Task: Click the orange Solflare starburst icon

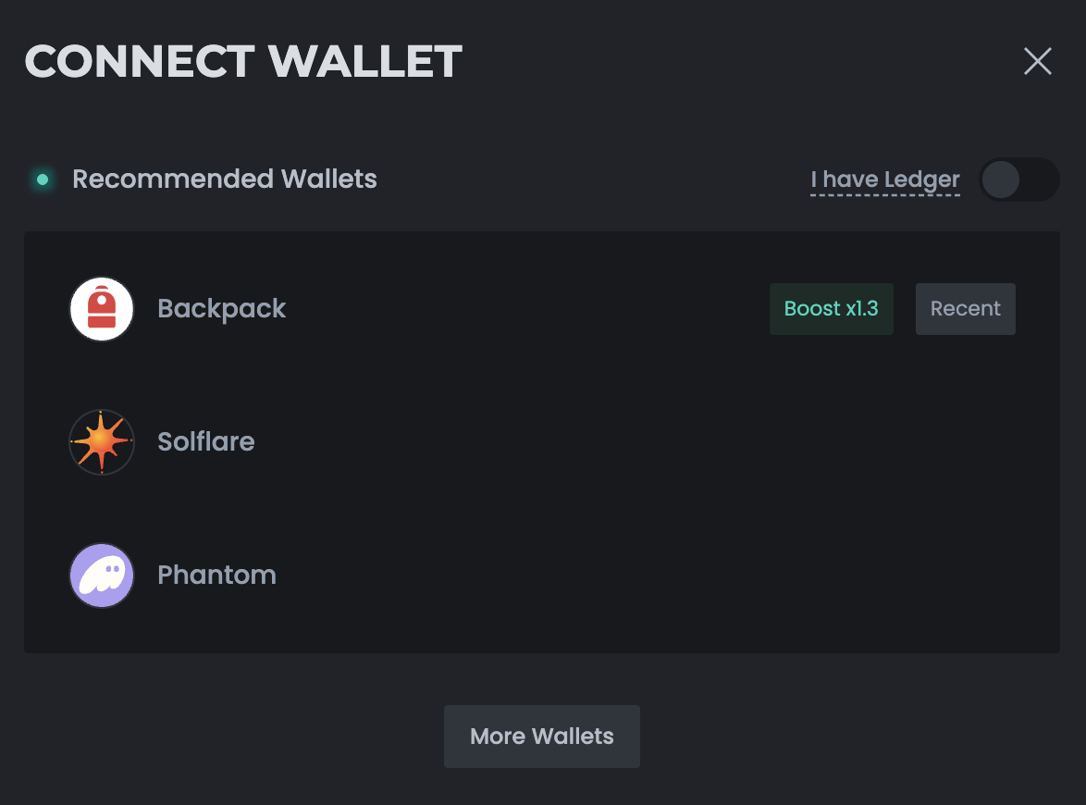Action: pos(102,442)
